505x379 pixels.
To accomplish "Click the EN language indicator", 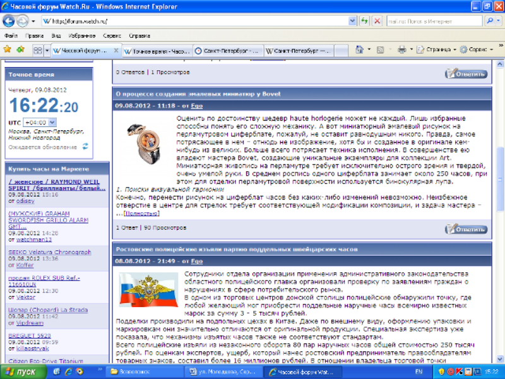I will tap(419, 371).
